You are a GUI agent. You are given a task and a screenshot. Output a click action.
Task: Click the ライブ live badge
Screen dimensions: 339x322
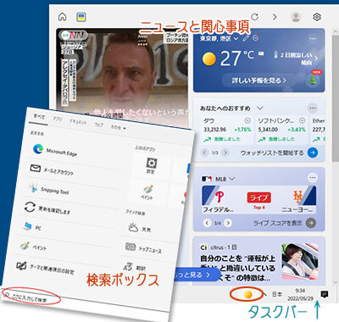click(x=258, y=197)
